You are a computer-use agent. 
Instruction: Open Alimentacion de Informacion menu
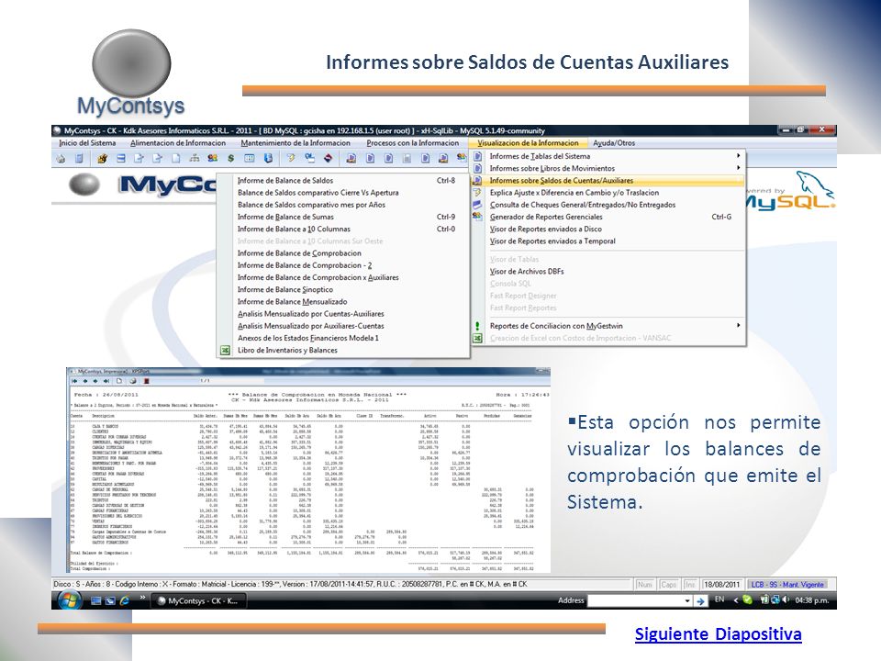pyautogui.click(x=178, y=143)
